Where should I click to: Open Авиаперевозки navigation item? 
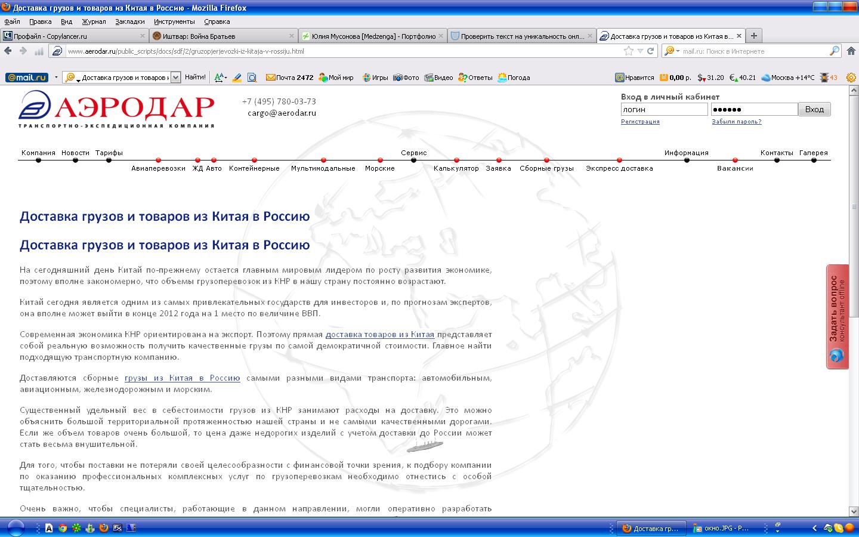click(x=158, y=168)
